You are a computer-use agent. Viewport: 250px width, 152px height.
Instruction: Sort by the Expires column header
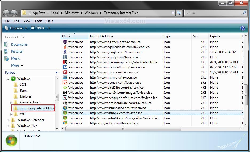[224, 36]
